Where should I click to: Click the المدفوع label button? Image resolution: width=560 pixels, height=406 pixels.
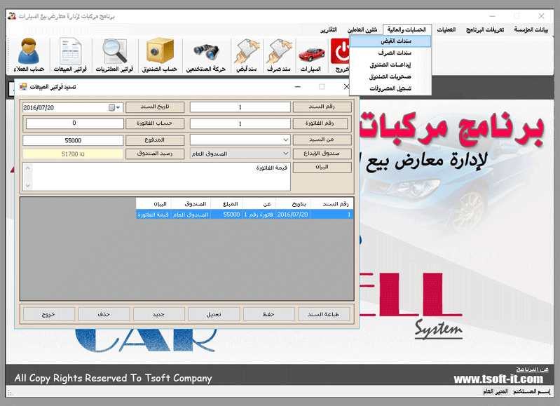[155, 140]
